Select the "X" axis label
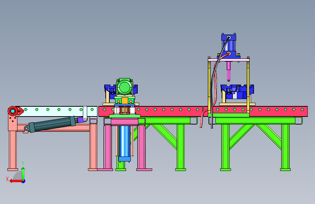 (x=7, y=179)
